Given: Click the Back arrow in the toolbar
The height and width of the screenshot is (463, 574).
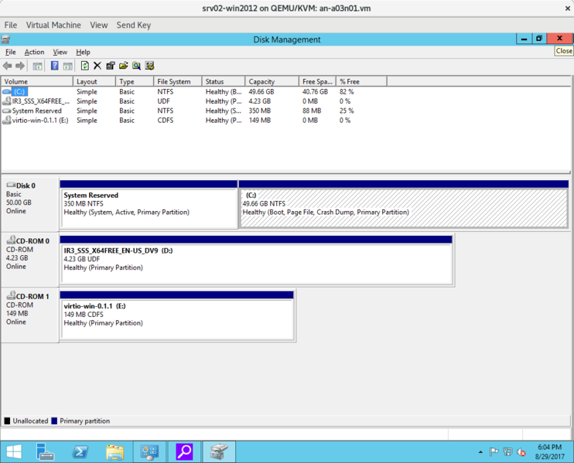Looking at the screenshot, I should click(8, 66).
